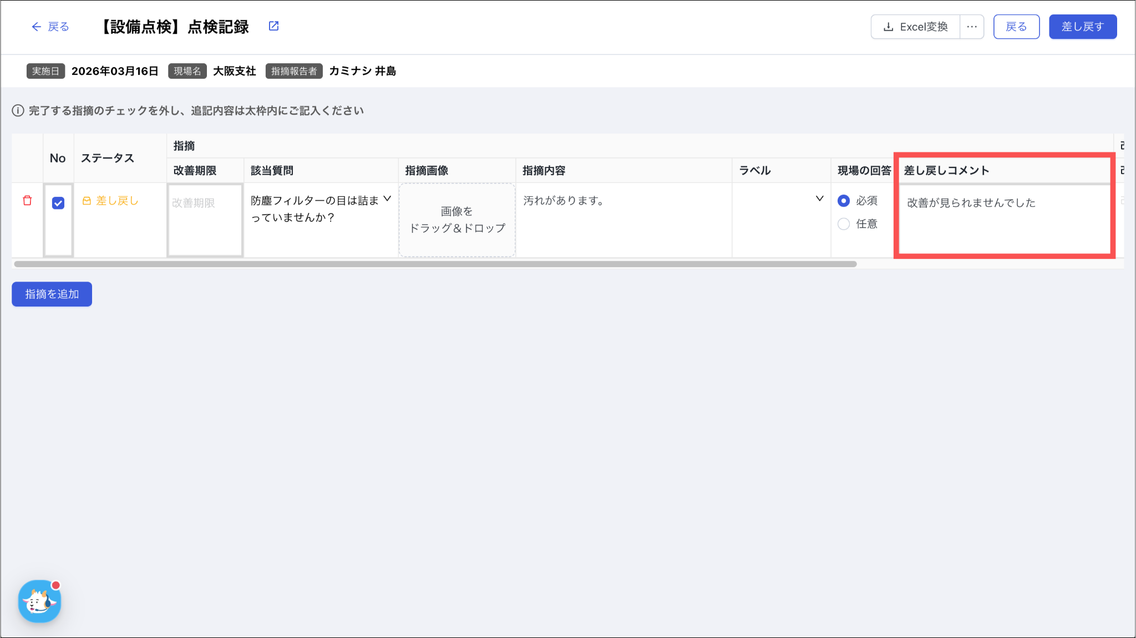1136x638 pixels.
Task: Open the external link icon beside title
Action: [x=273, y=26]
